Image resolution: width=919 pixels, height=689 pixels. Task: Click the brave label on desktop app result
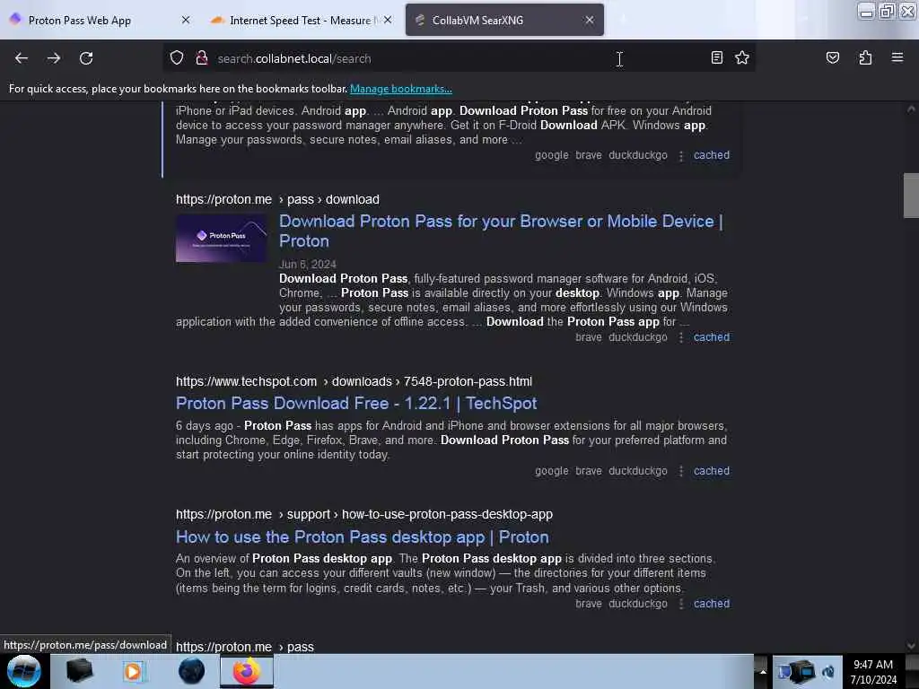click(x=589, y=604)
